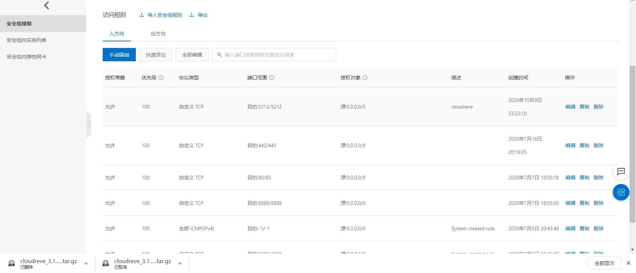The image size is (636, 273).
Task: Expand options for cancelled cloudreve download
Action: (x=180, y=264)
